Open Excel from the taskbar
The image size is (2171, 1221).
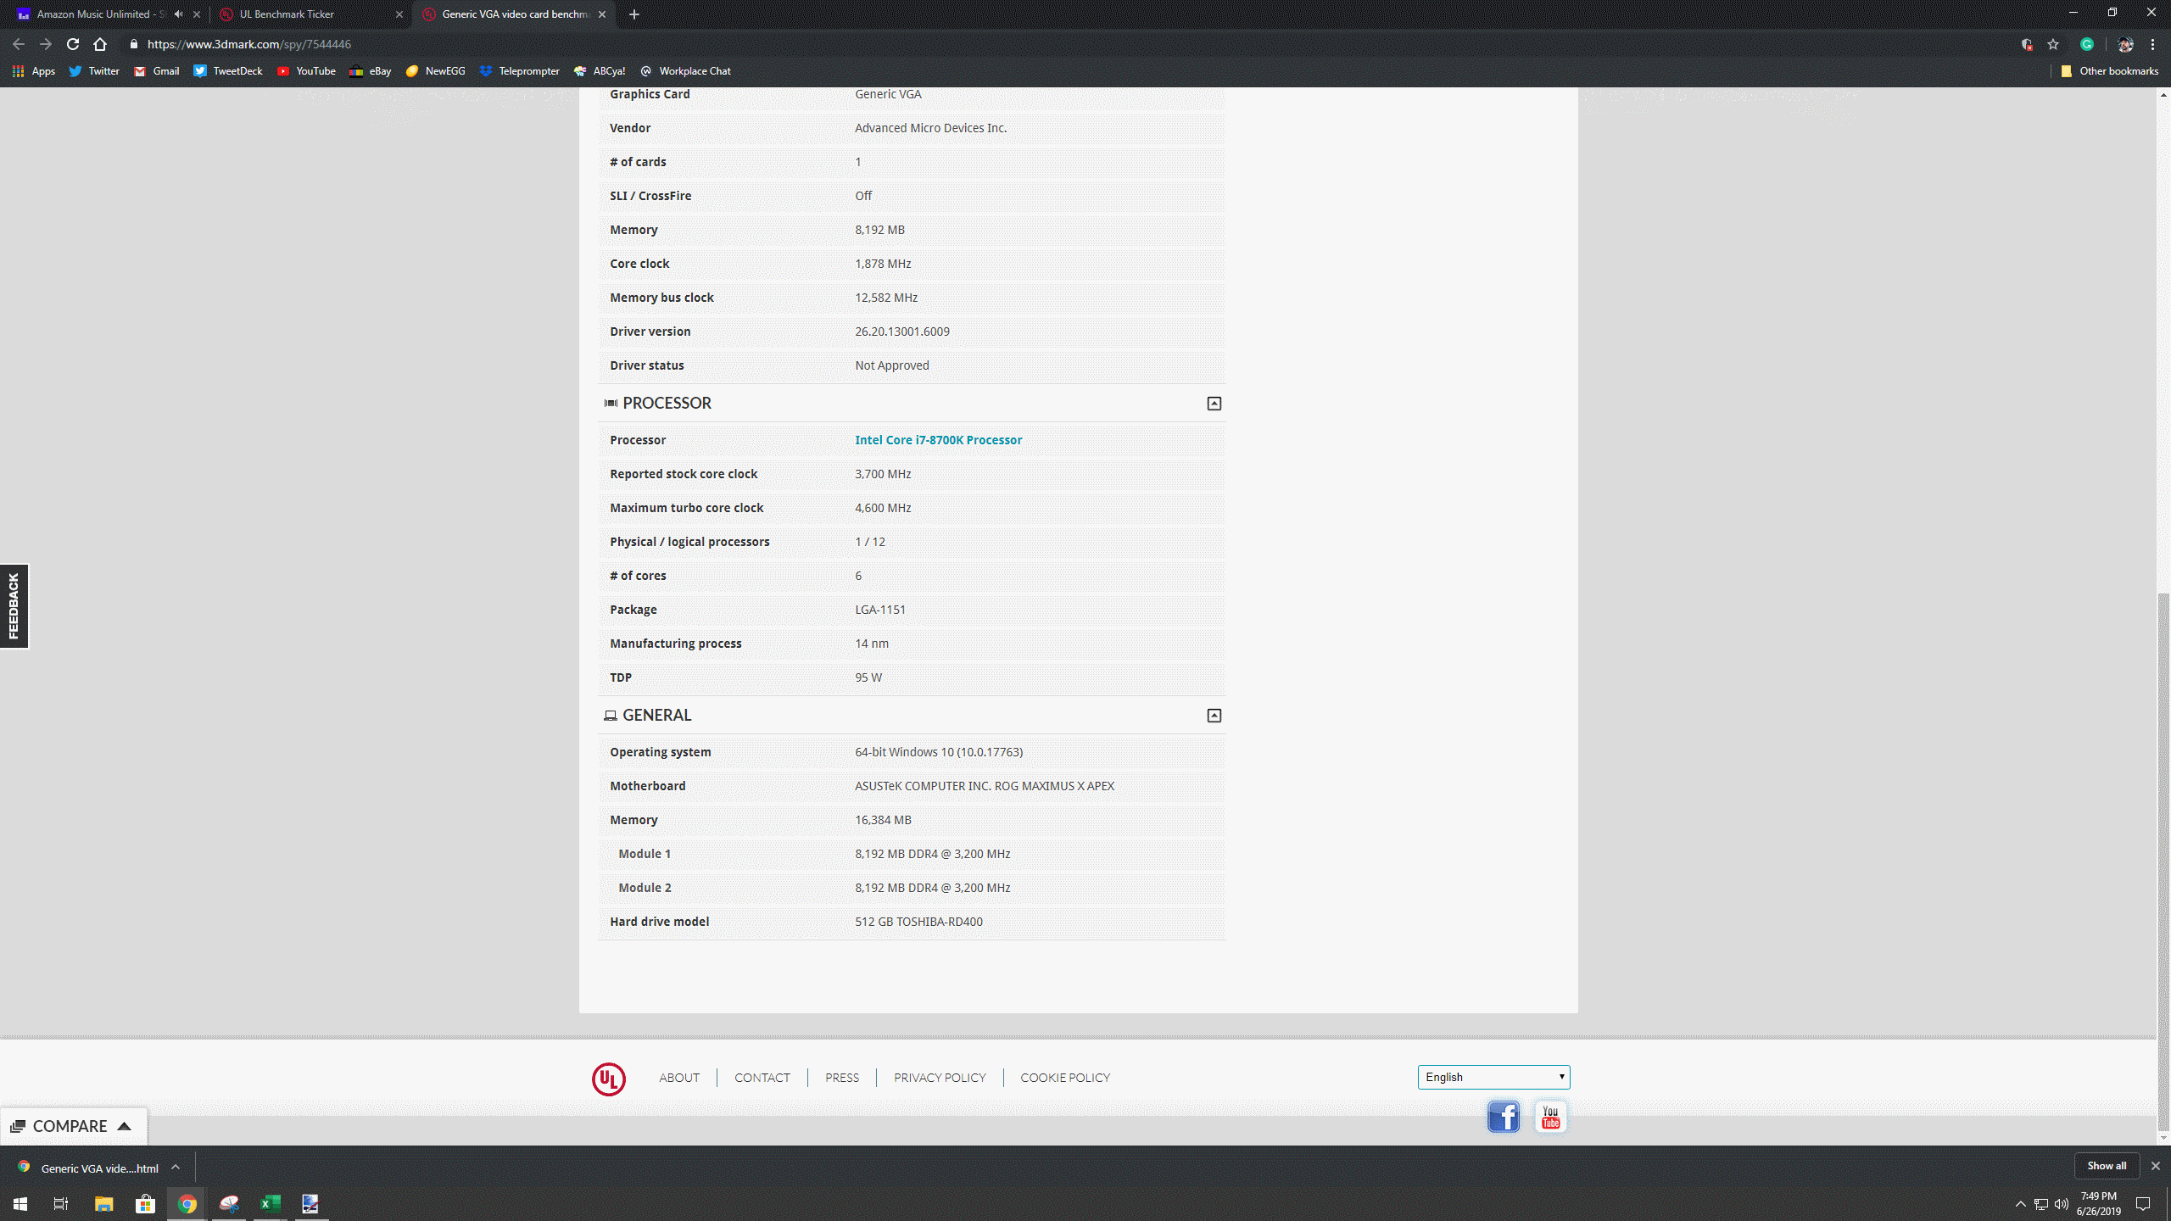click(270, 1203)
